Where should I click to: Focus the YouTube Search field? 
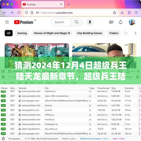[x=61, y=22]
